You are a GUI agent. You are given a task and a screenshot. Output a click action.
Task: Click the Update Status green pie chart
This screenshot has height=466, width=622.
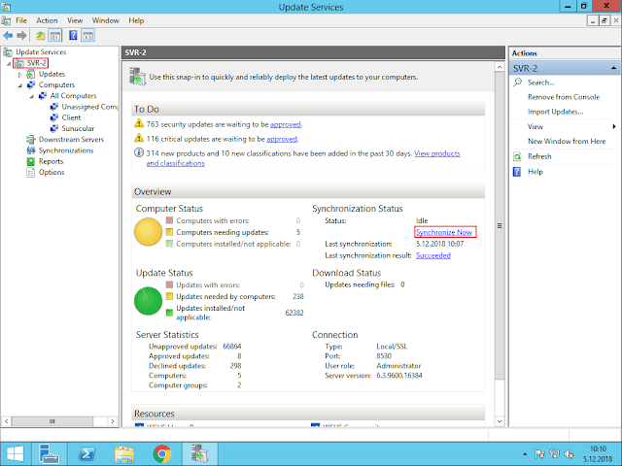click(x=148, y=301)
